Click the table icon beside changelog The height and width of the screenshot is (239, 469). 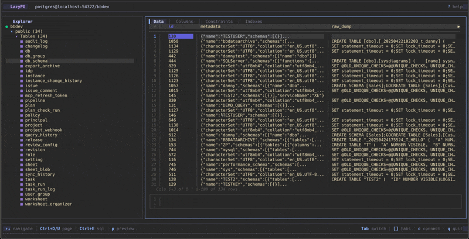[22, 46]
